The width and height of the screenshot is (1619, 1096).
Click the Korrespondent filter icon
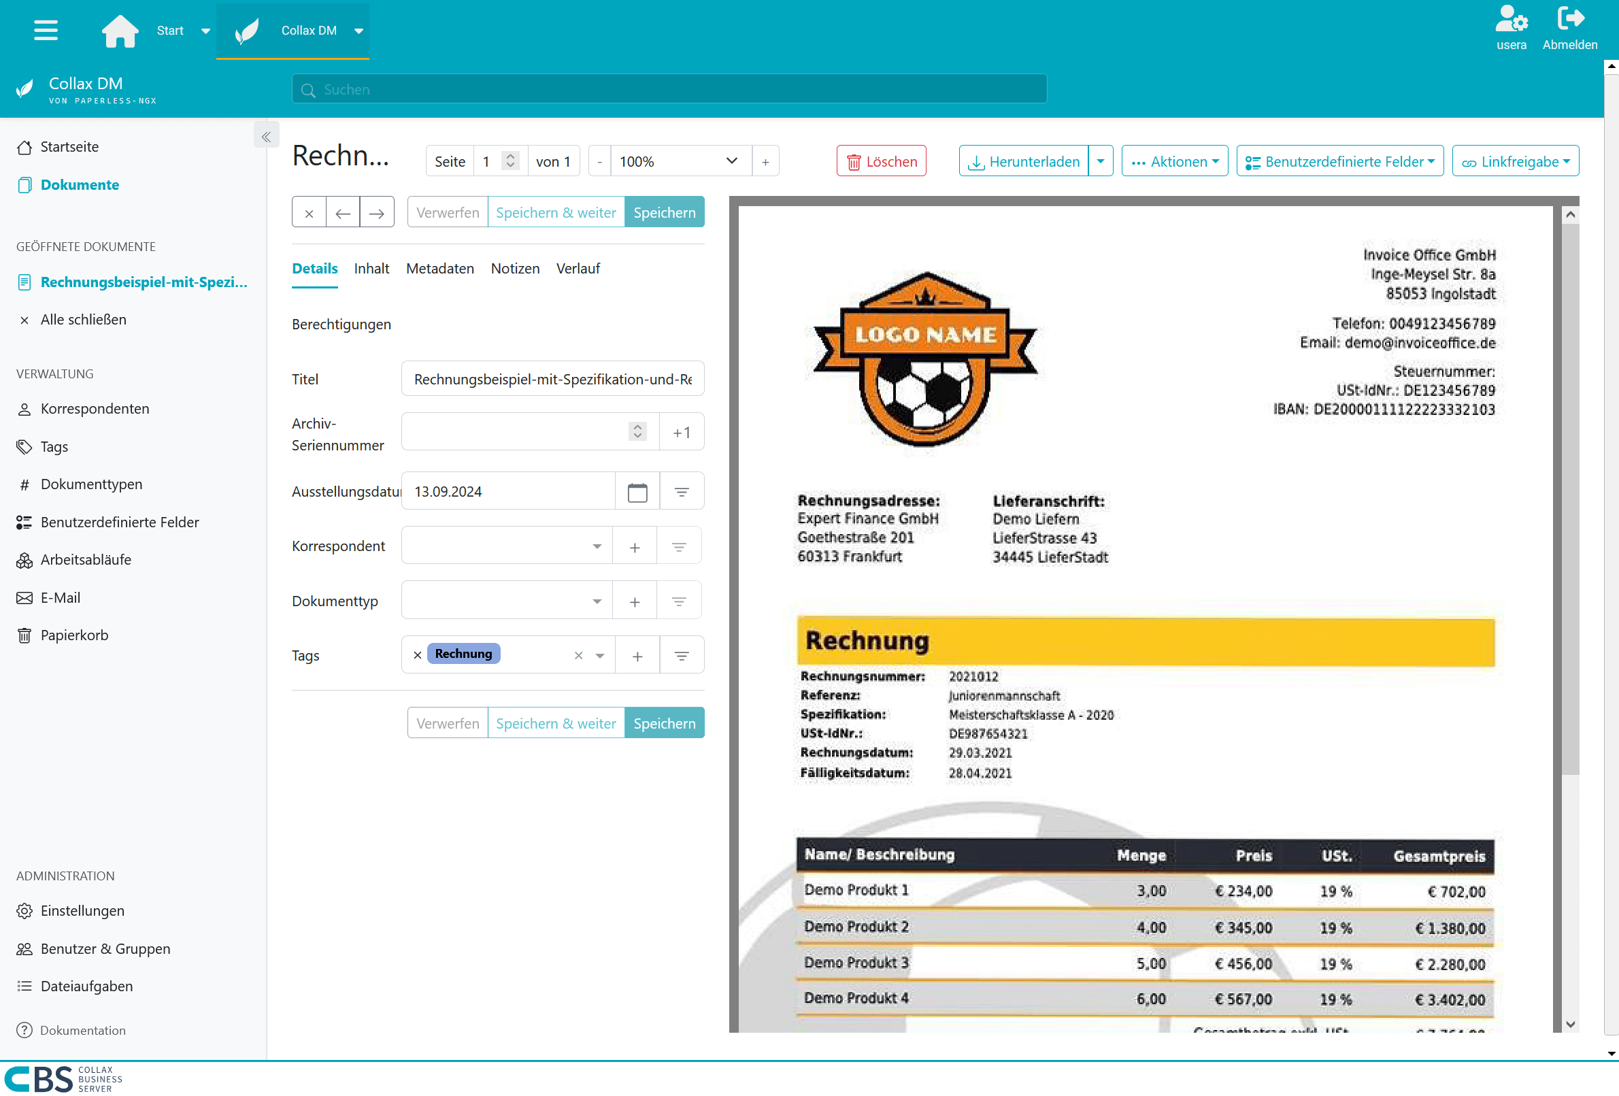(678, 547)
